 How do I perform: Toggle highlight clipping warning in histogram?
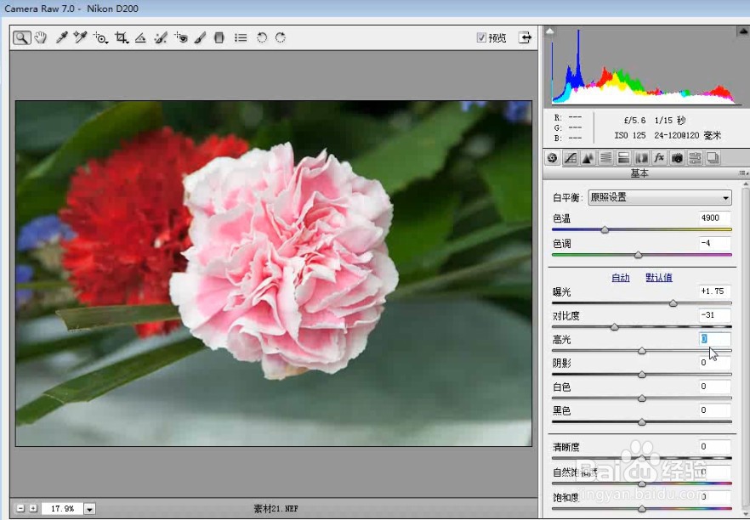743,31
